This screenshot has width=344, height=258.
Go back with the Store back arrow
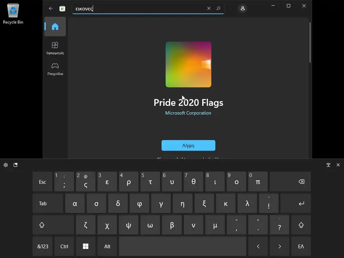(51, 8)
